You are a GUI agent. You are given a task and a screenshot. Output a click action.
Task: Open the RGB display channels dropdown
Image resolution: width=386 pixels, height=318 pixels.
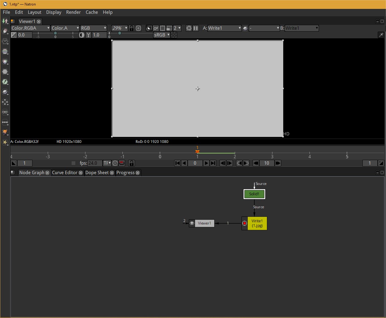pyautogui.click(x=93, y=28)
